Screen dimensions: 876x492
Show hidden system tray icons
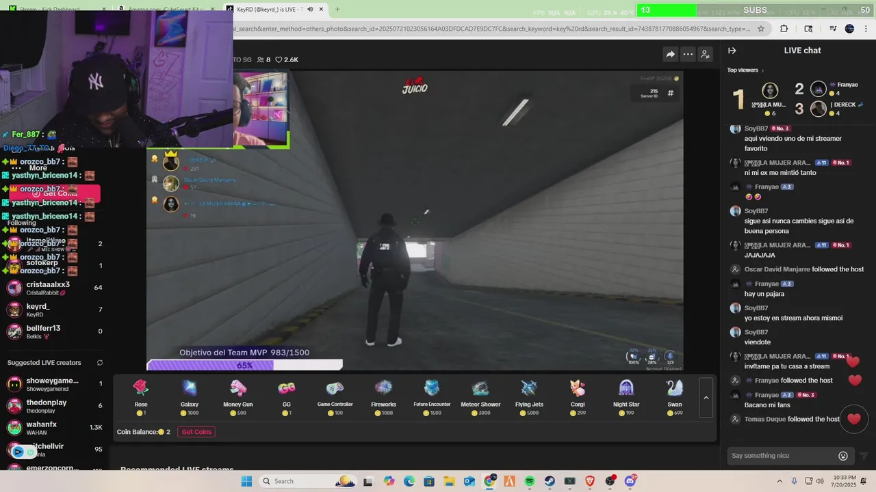click(779, 481)
